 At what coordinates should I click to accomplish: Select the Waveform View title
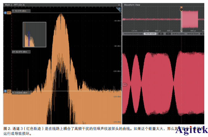[x=132, y=5]
